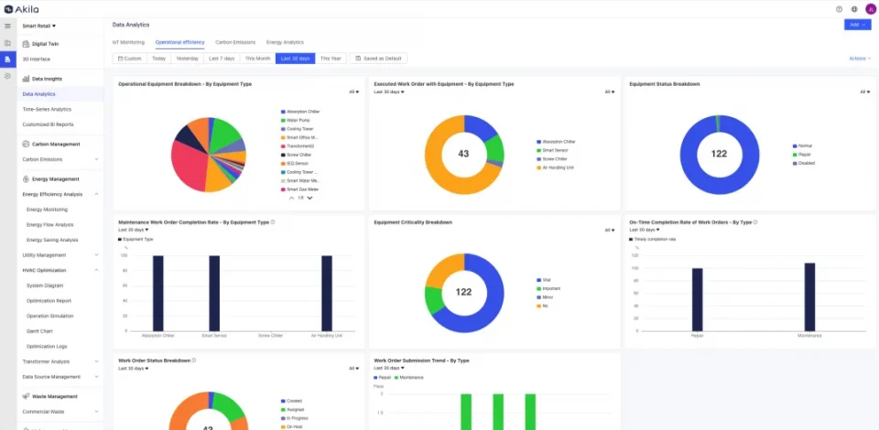Toggle Important legend in Equipment Criticality Breakdown

(x=548, y=288)
